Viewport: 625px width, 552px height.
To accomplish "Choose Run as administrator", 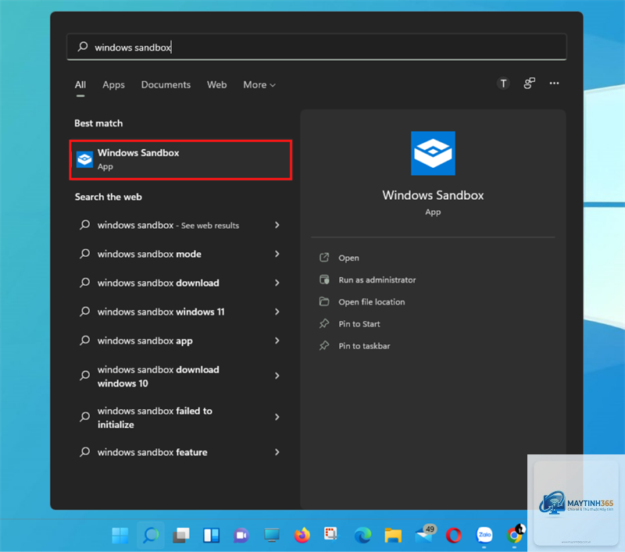I will point(377,280).
